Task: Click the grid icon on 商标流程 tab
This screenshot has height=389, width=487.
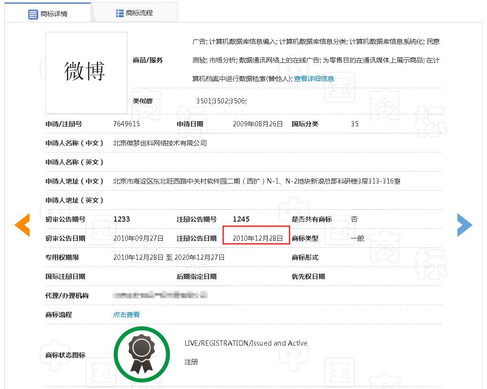Action: coord(120,13)
